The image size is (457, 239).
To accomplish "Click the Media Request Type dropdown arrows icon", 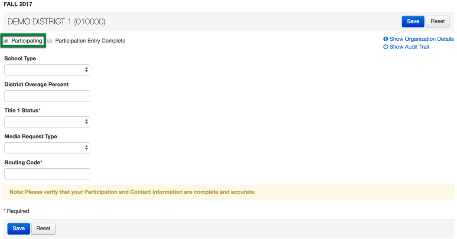I will (x=87, y=148).
